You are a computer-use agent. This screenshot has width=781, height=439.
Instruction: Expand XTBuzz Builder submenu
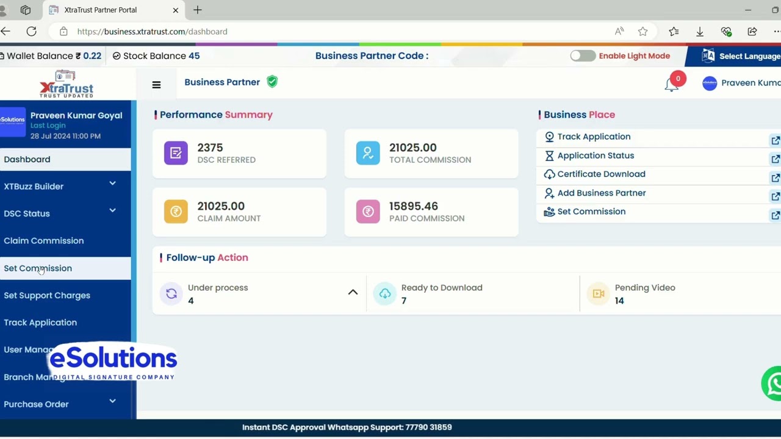tap(112, 183)
